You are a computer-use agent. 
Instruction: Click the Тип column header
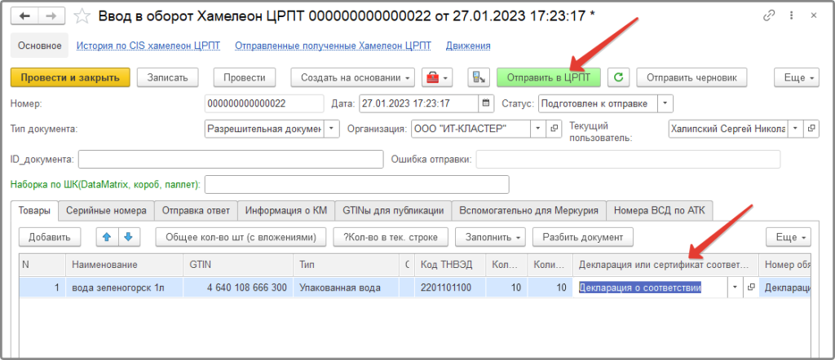click(x=346, y=264)
